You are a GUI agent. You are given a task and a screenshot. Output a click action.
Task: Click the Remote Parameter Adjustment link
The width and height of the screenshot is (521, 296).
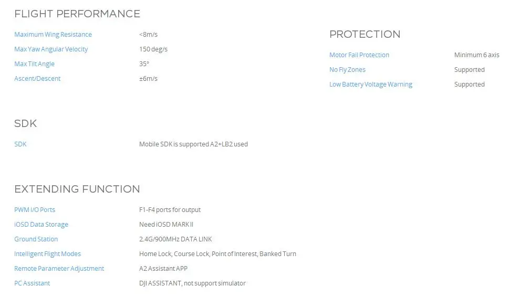point(59,269)
